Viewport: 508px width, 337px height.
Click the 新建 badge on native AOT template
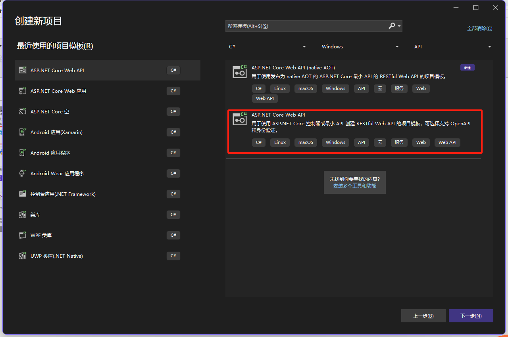(x=468, y=68)
